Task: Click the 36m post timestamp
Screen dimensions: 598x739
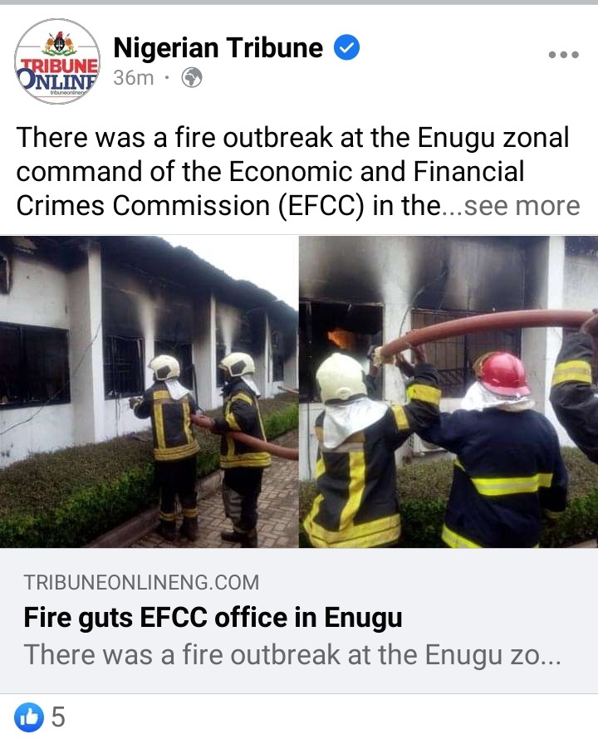Action: pos(134,78)
